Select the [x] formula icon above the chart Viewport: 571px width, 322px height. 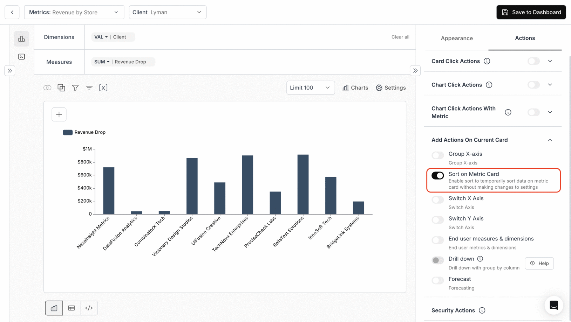pos(103,87)
